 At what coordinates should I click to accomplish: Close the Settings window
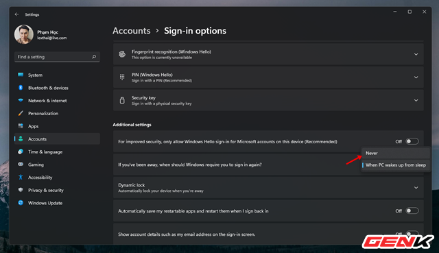424,12
